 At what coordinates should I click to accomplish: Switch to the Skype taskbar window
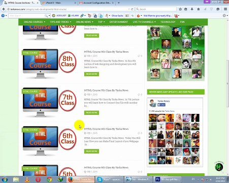(x=110, y=179)
